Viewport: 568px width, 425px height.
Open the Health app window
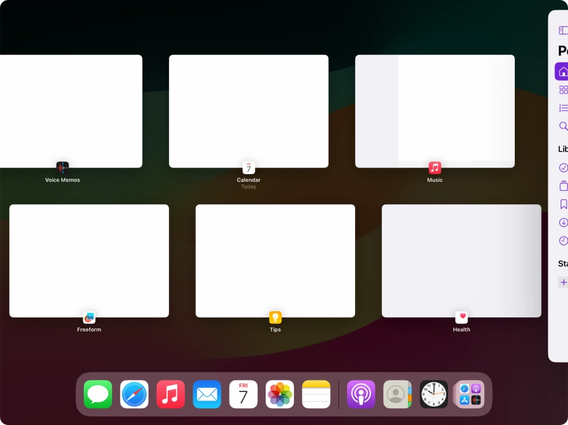[x=461, y=261]
